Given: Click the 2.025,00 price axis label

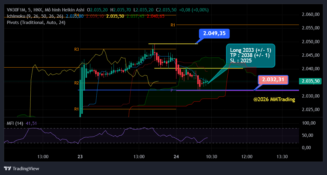Looking at the screenshot, I should [x=310, y=109].
